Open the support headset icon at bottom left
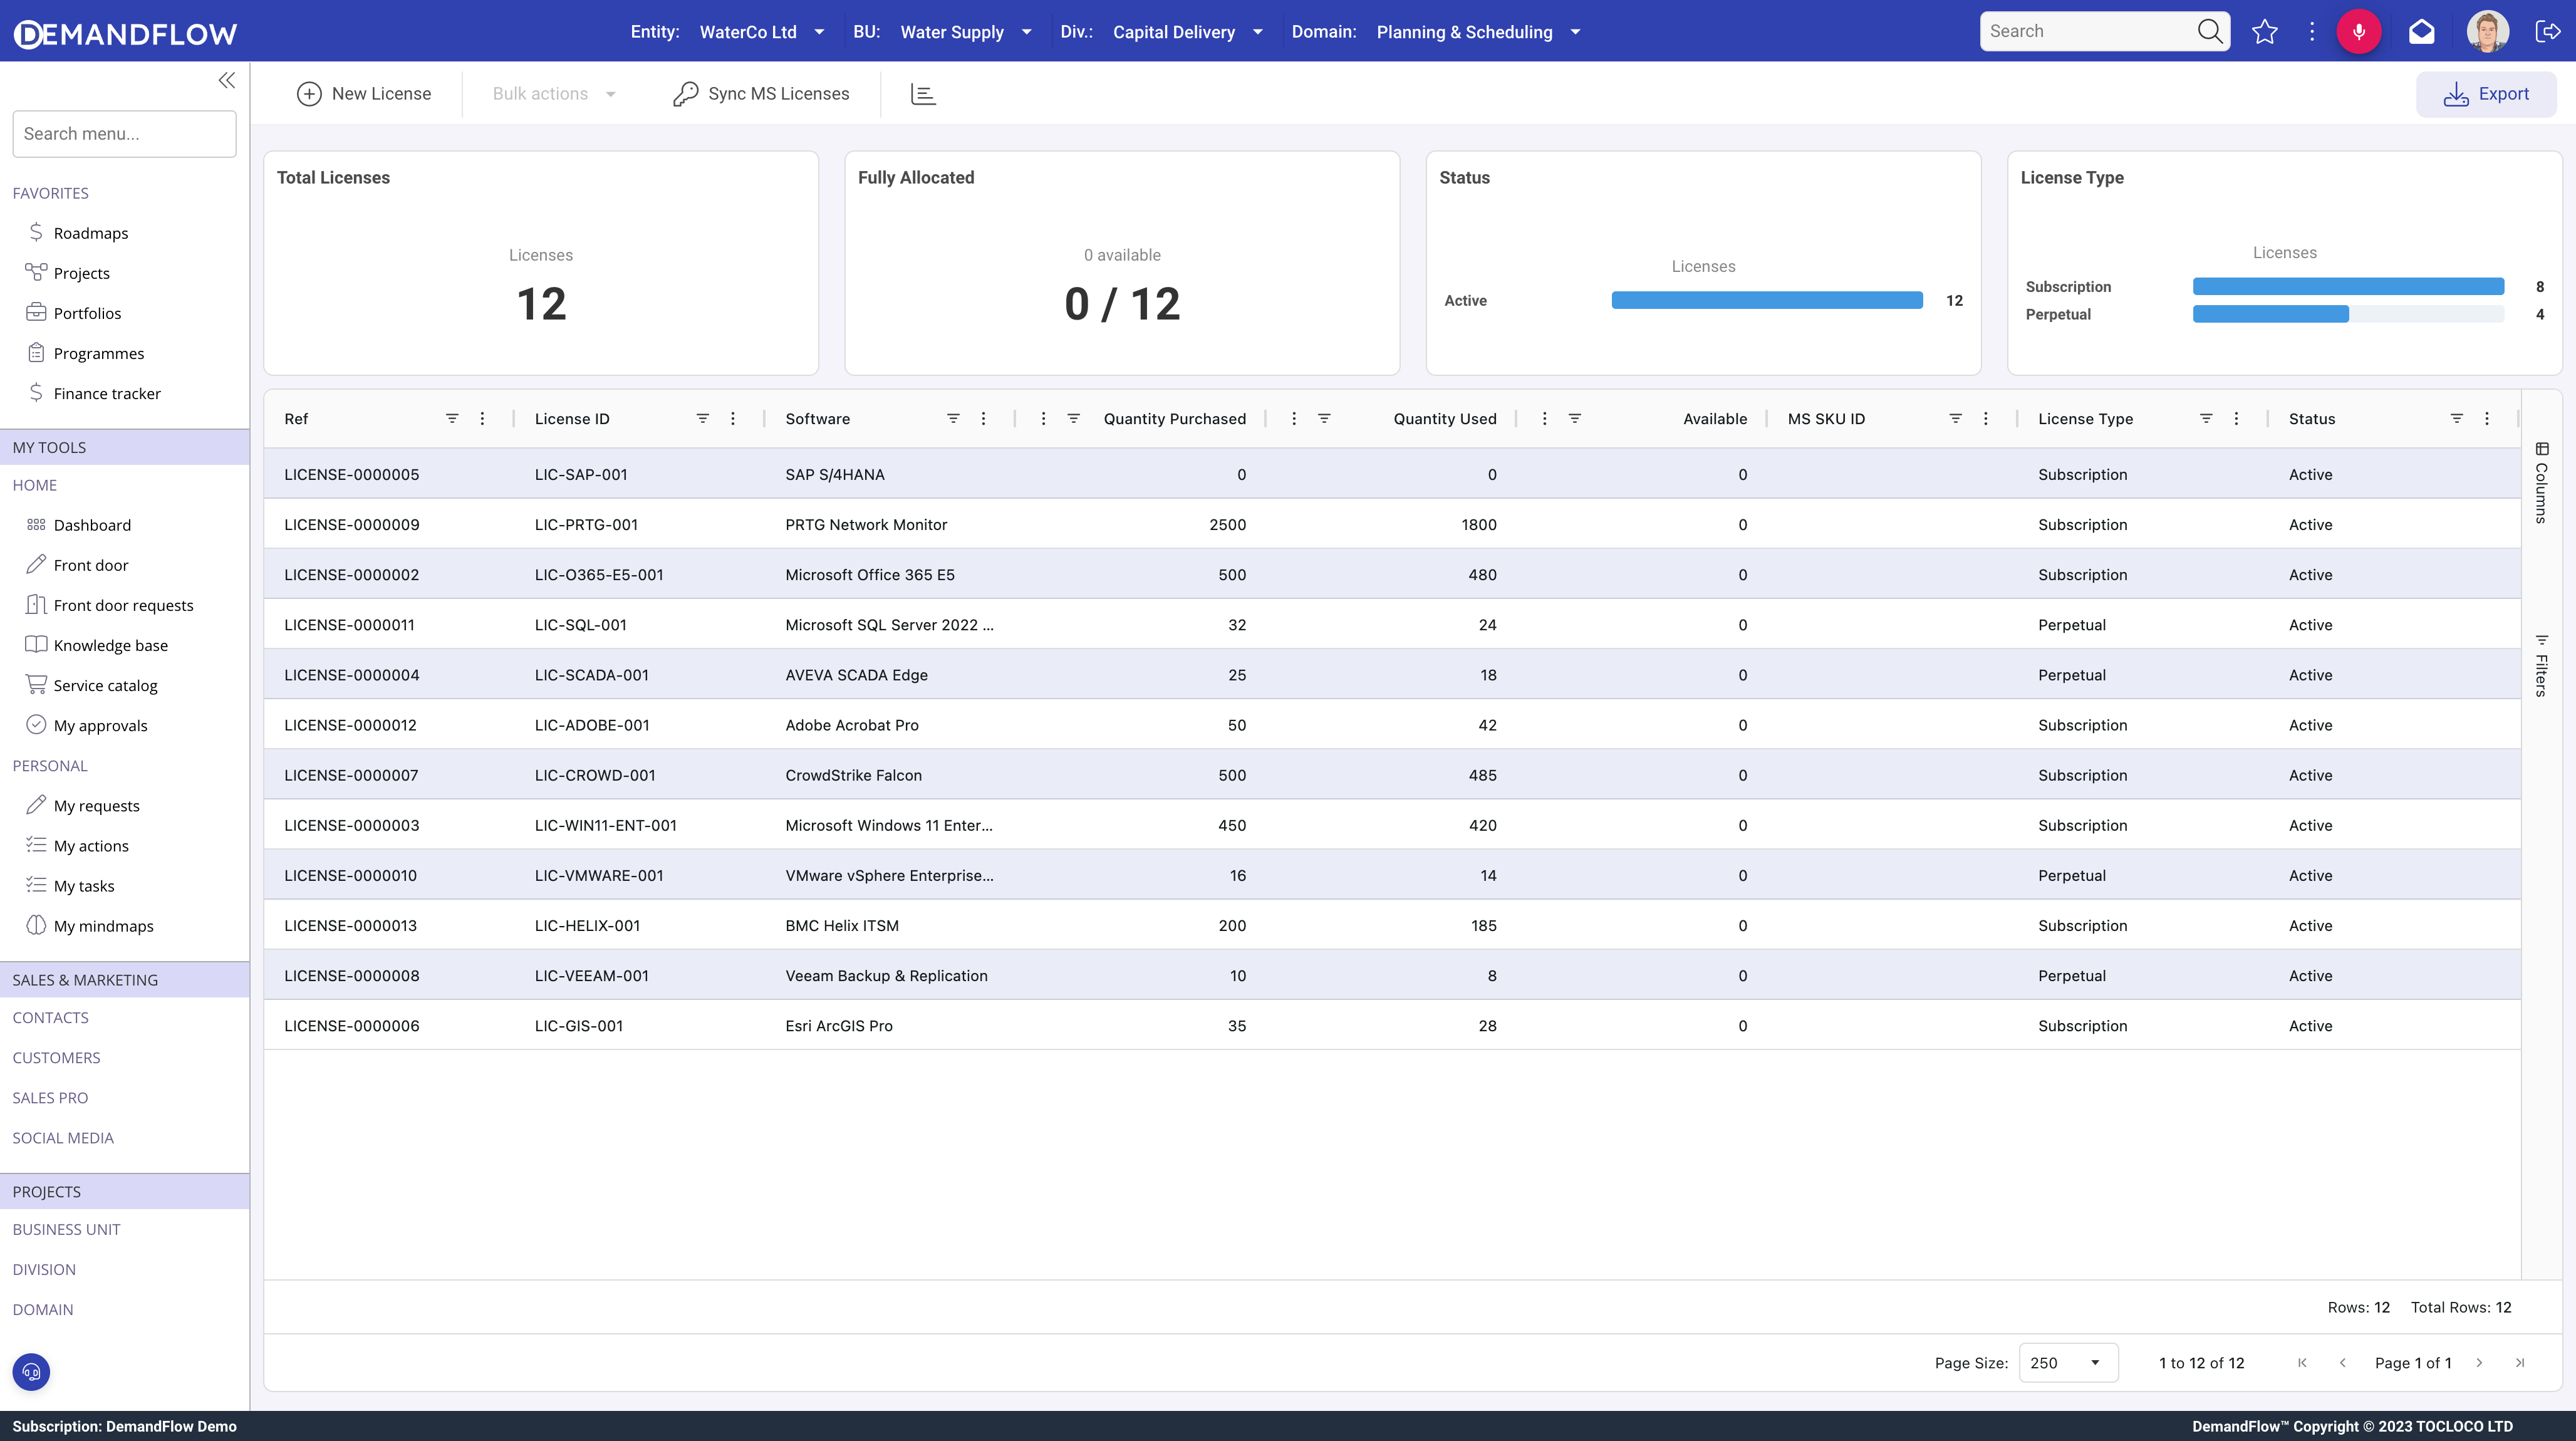The height and width of the screenshot is (1441, 2576). [31, 1372]
